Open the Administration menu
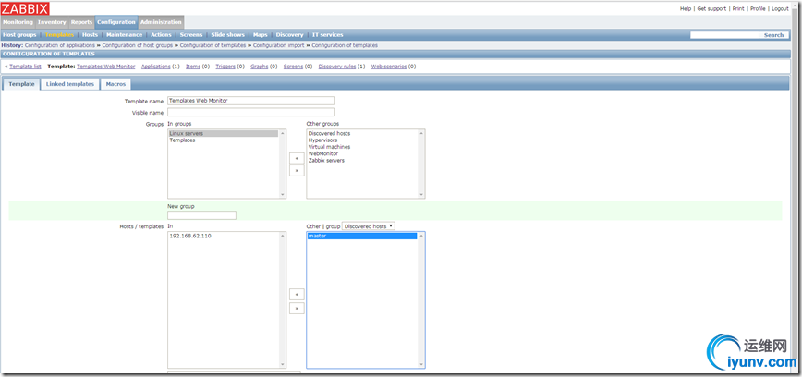 [161, 22]
